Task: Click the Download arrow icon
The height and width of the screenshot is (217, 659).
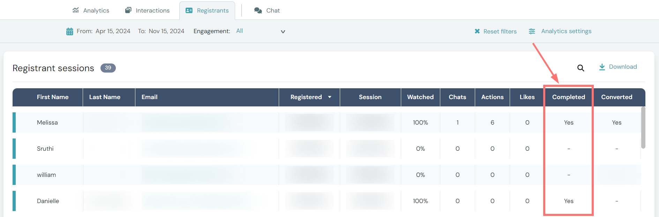Action: (x=602, y=67)
